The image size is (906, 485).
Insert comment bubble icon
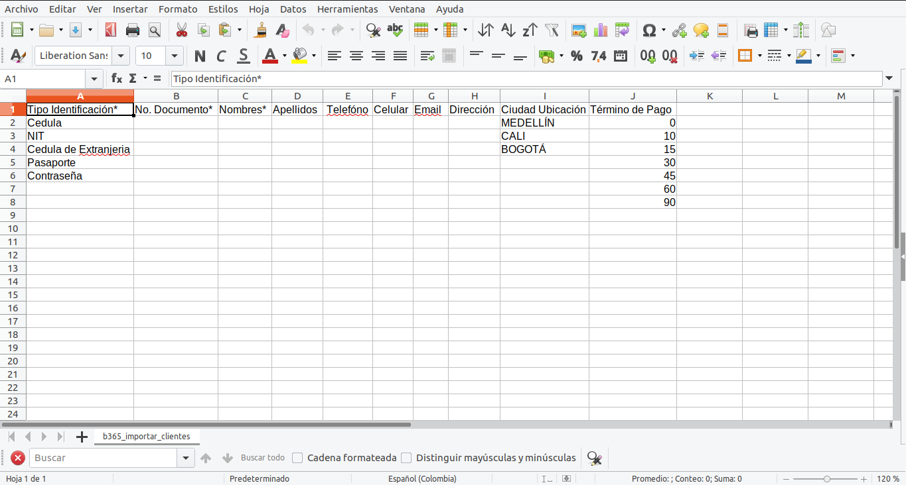701,30
